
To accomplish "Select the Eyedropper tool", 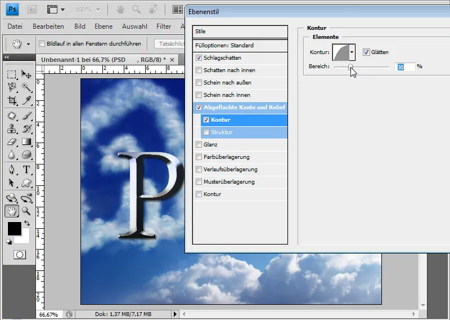I will [26, 100].
